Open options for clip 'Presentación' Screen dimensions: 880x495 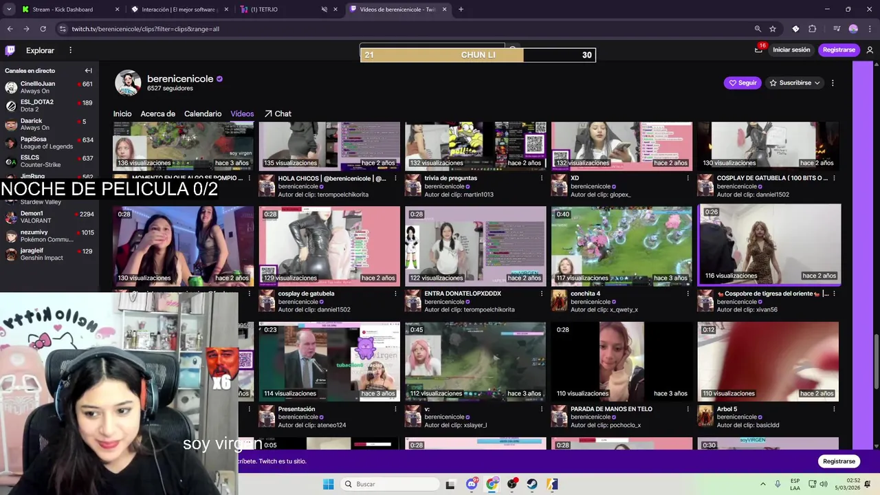pos(395,409)
